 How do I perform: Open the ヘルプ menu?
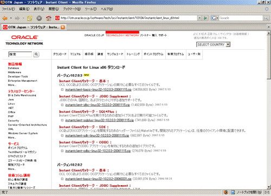(107, 9)
